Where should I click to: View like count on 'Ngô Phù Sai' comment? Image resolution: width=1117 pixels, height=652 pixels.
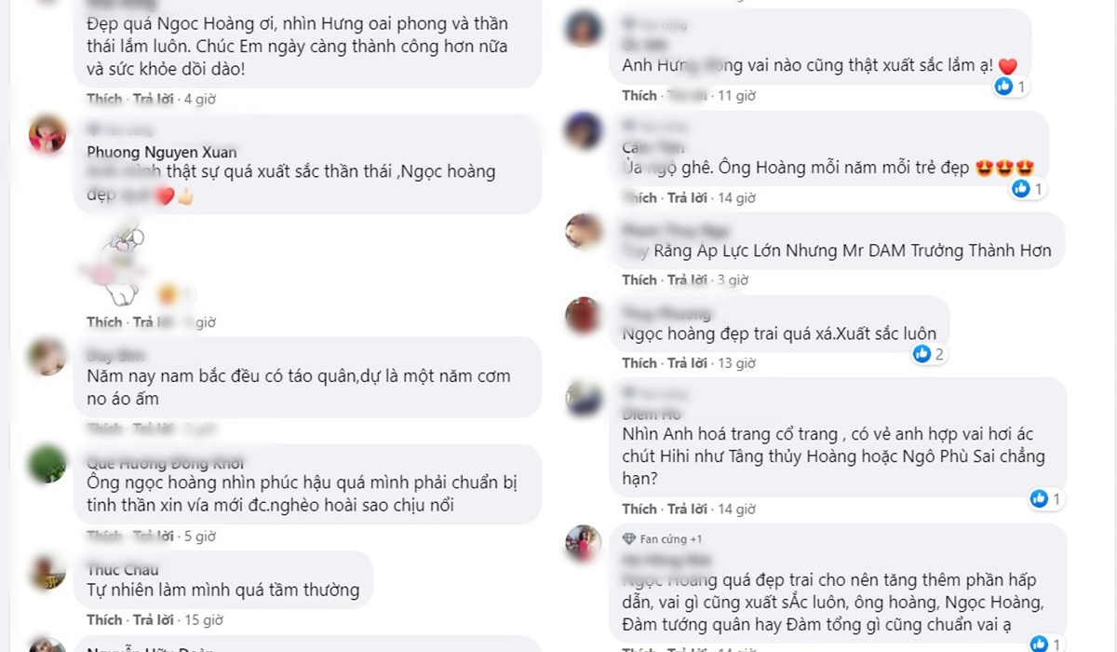point(1045,499)
